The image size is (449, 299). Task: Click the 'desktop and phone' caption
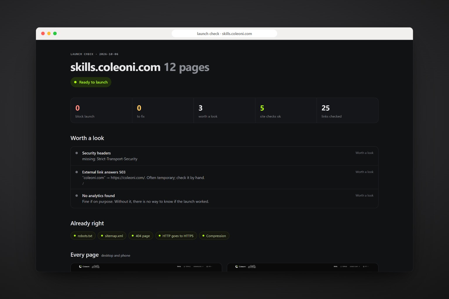pyautogui.click(x=116, y=255)
